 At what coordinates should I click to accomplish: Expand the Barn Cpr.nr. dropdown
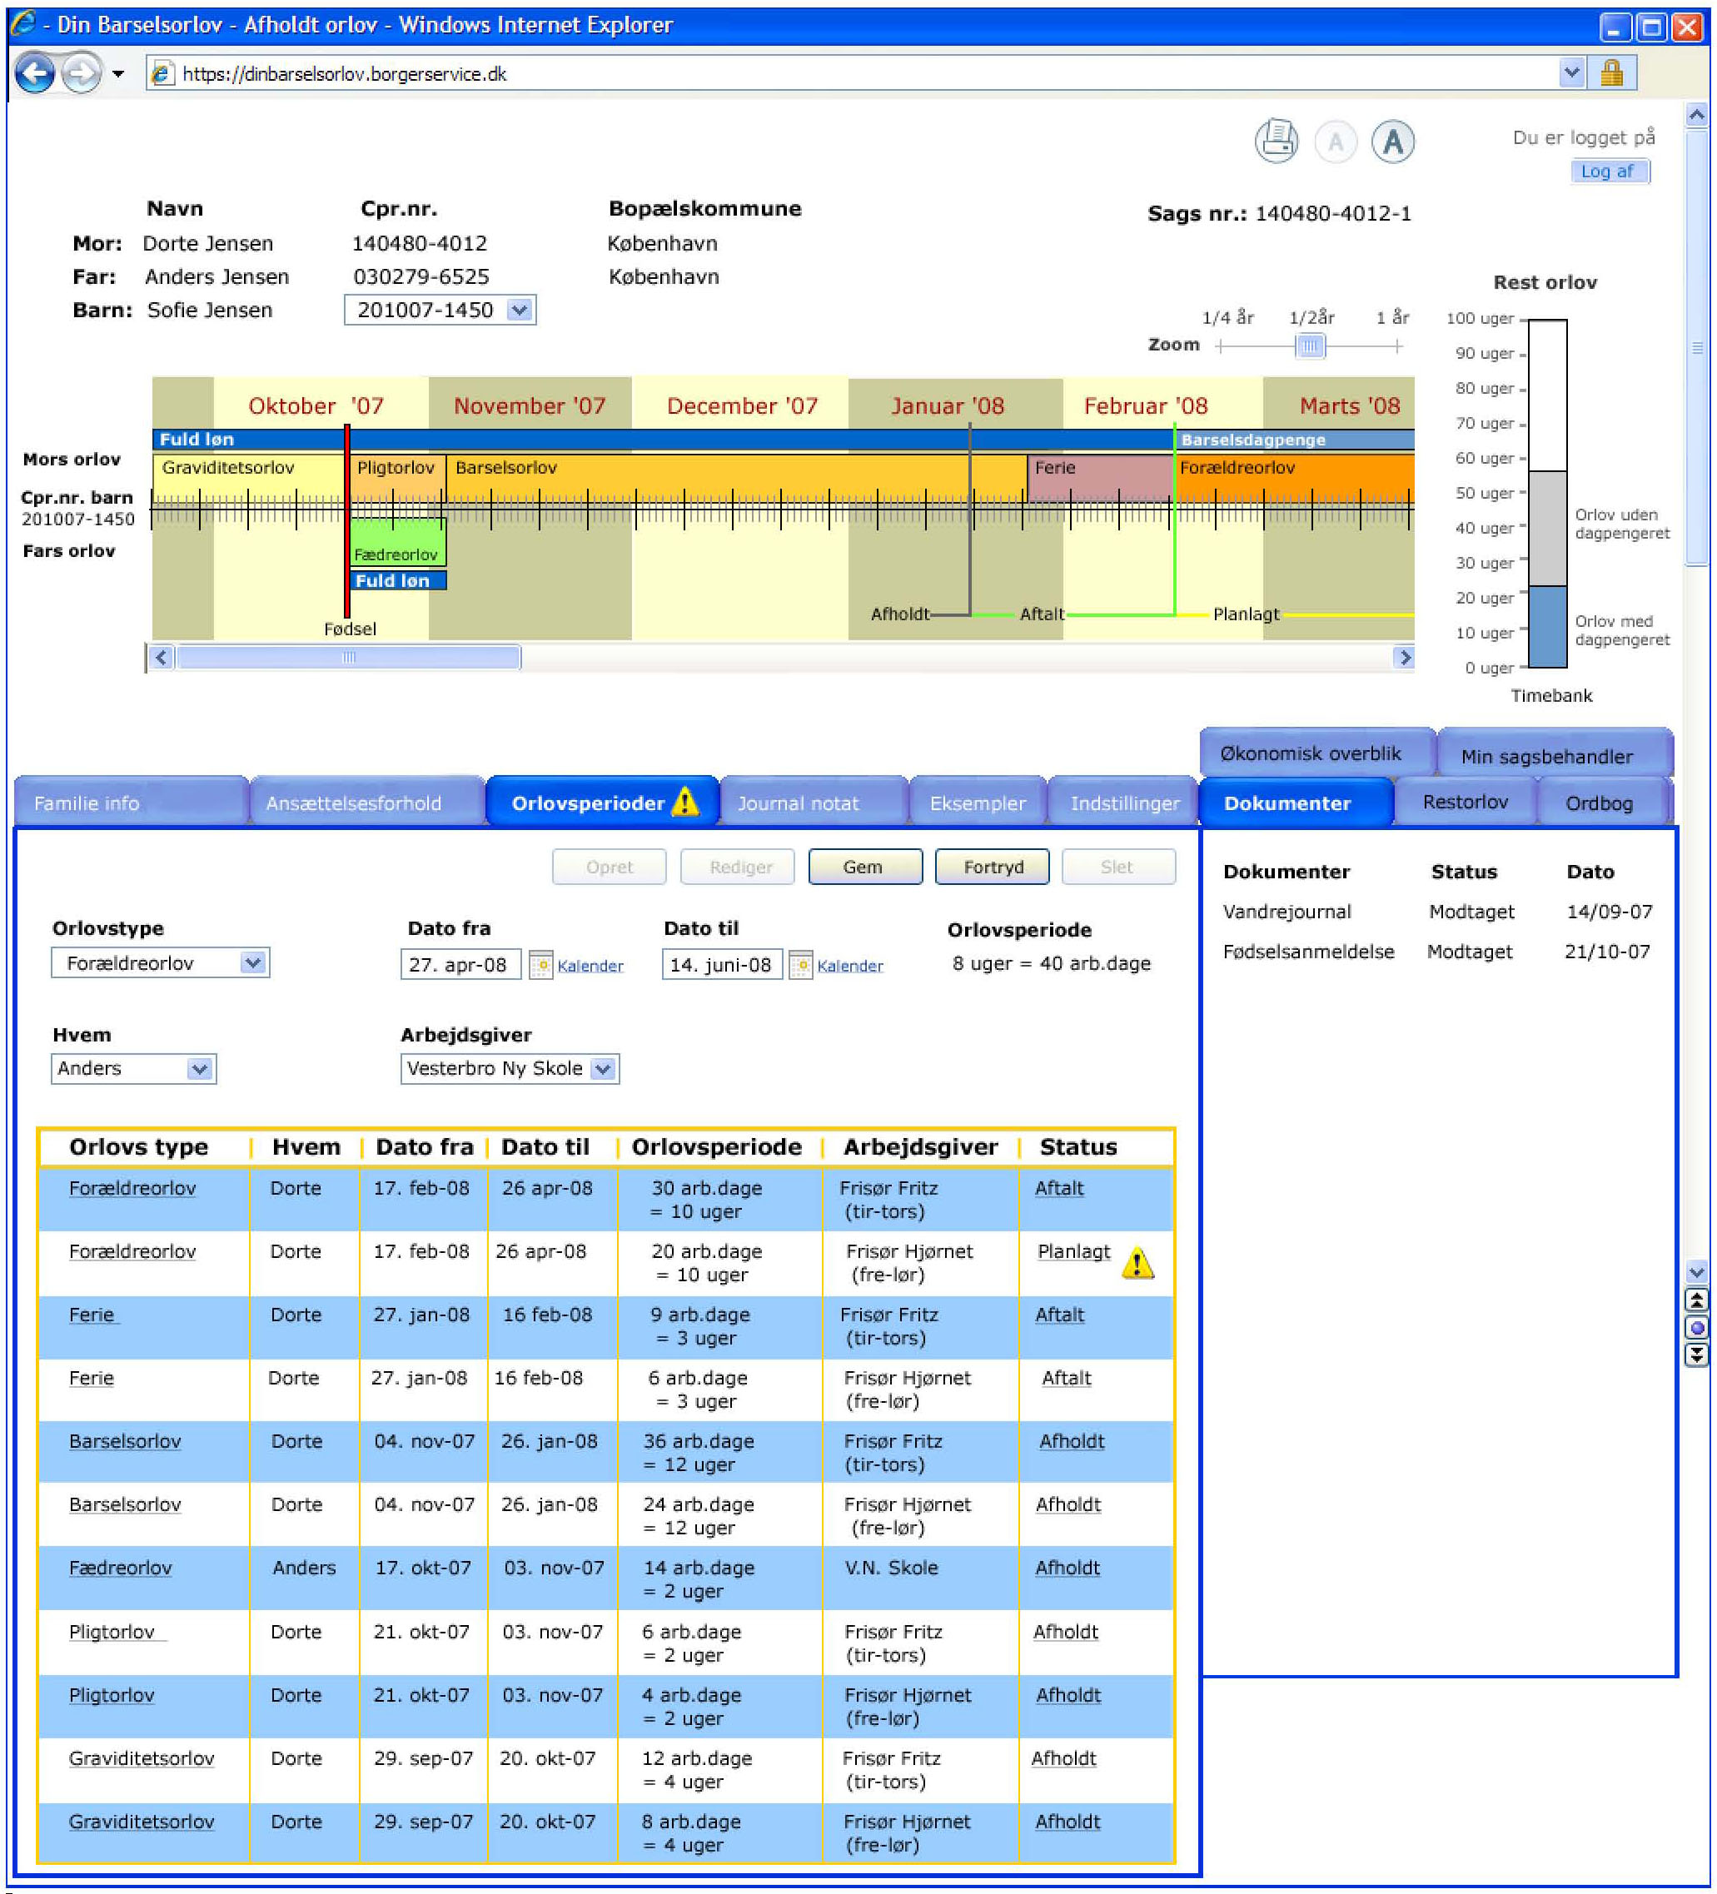519,310
